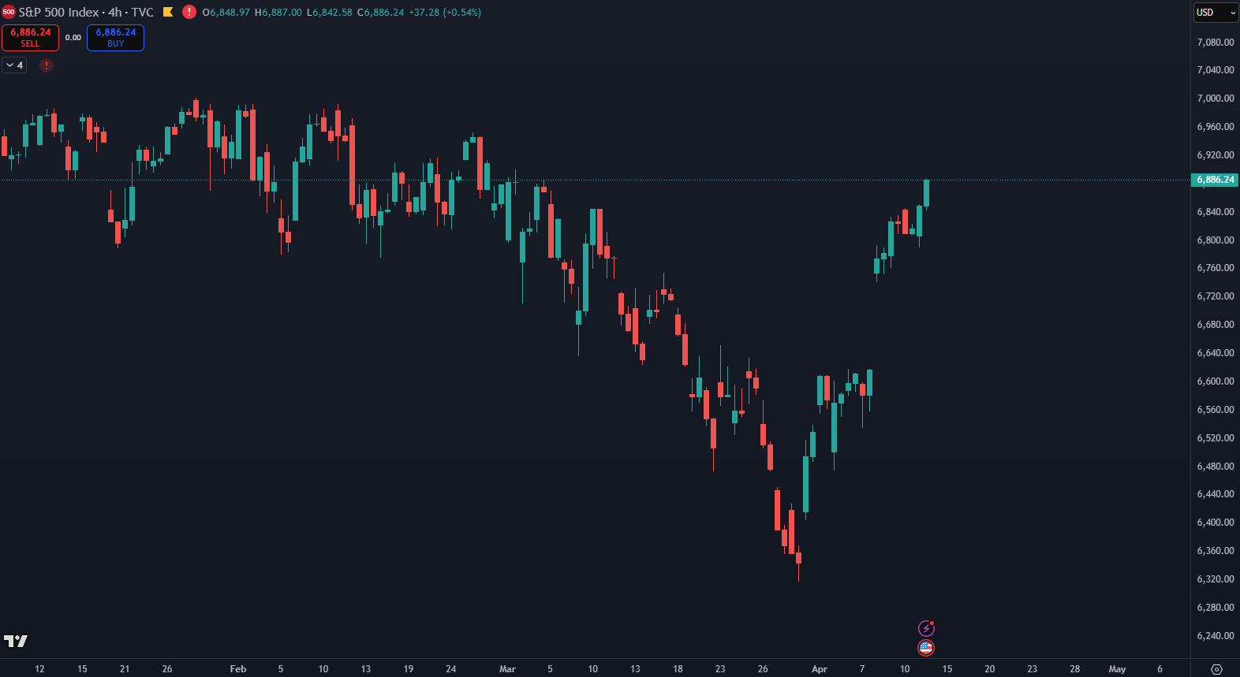Click the May label on the time axis
Image resolution: width=1240 pixels, height=677 pixels.
pos(1117,669)
